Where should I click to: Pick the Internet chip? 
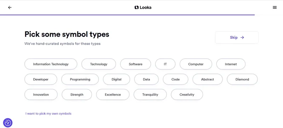231,64
